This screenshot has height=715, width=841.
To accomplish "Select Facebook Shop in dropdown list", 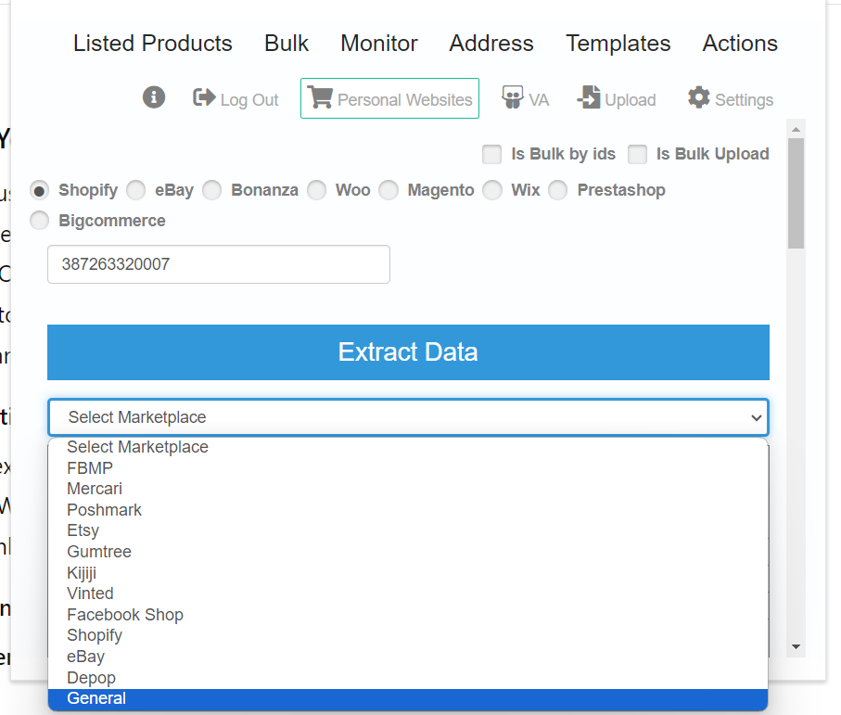I will 408,615.
